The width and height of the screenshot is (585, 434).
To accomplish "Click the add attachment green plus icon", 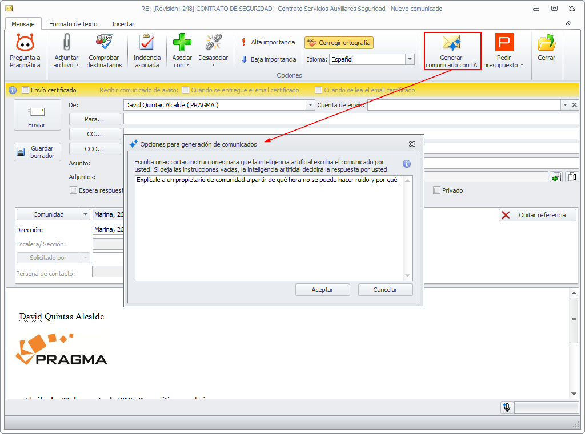I will point(556,177).
